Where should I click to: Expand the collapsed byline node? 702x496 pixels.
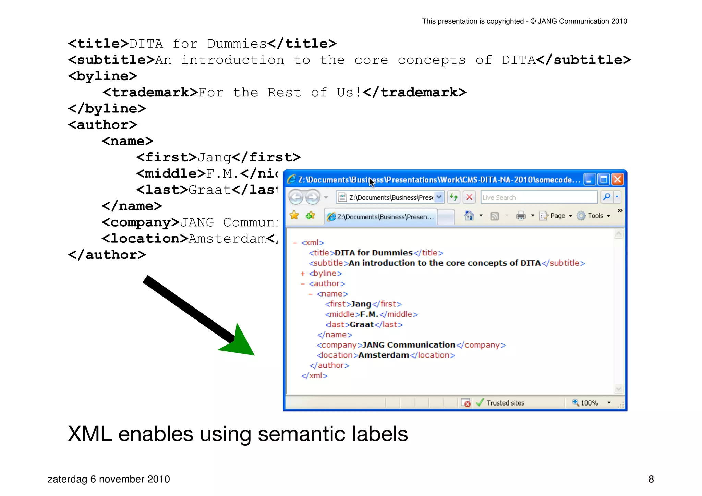(303, 274)
